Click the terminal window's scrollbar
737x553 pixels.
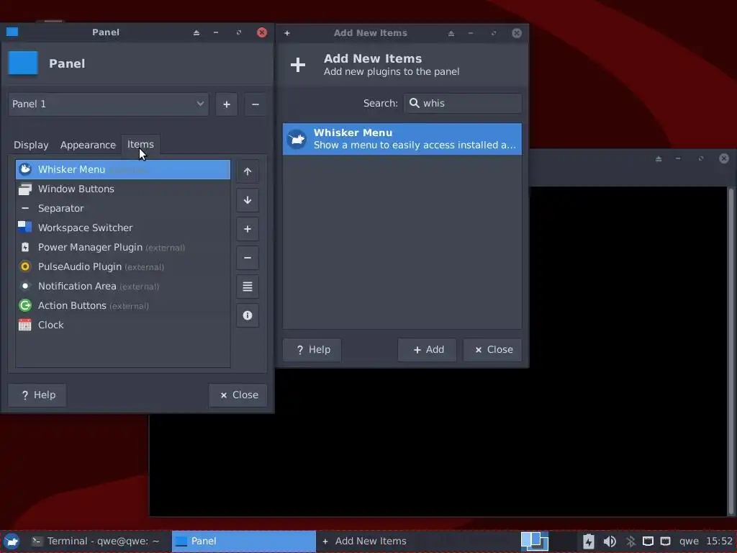click(731, 351)
